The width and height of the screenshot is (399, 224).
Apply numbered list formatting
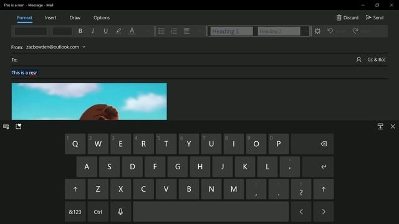(x=175, y=31)
